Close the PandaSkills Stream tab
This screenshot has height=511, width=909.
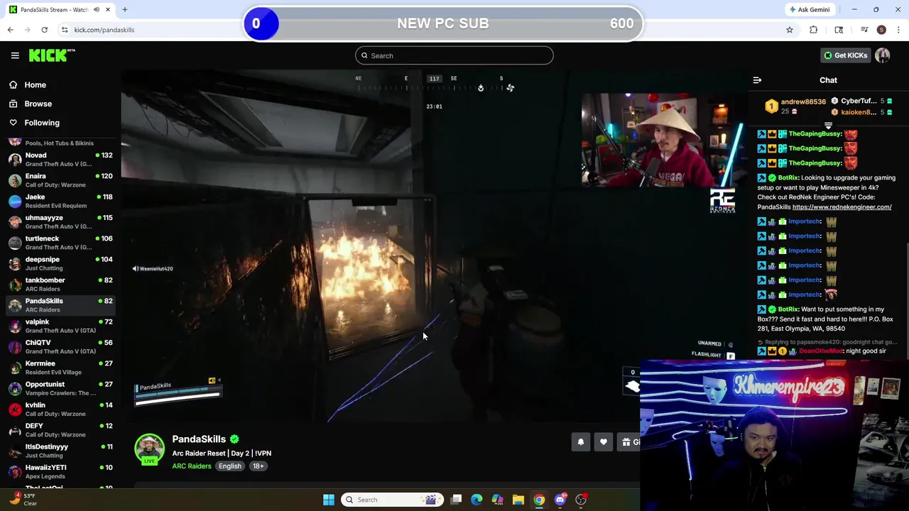tap(108, 10)
